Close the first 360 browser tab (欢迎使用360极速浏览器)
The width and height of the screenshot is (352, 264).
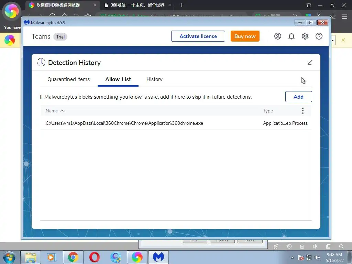[x=95, y=5]
